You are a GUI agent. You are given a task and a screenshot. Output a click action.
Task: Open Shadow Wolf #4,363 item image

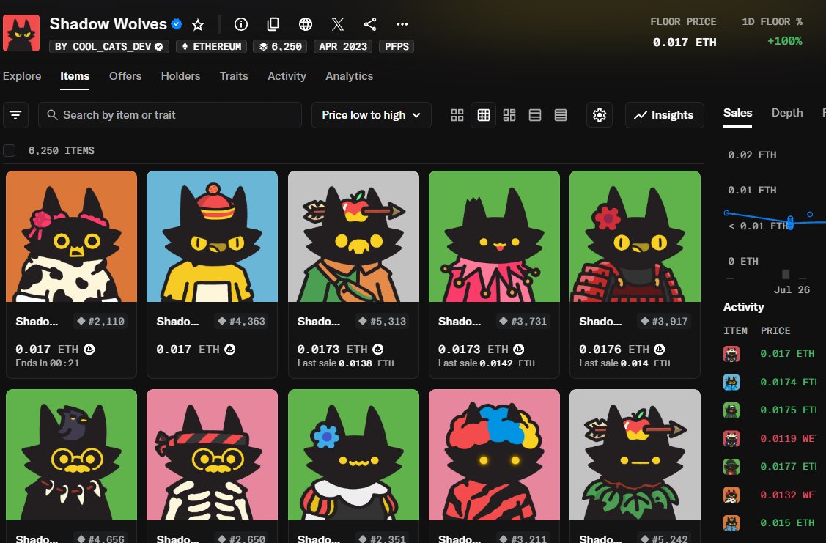[x=212, y=236]
